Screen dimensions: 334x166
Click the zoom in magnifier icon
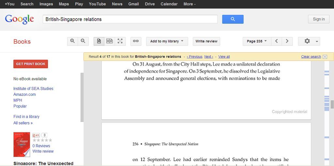coord(72,41)
